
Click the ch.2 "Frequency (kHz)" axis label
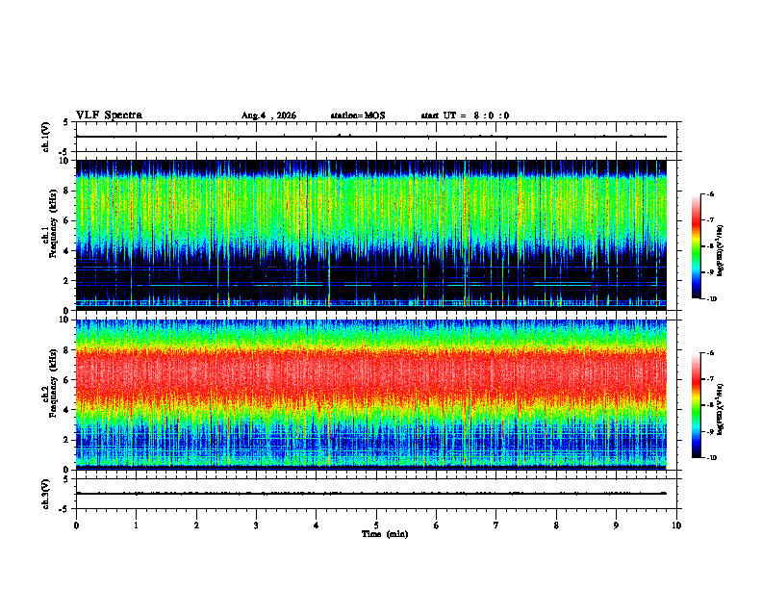(54, 383)
